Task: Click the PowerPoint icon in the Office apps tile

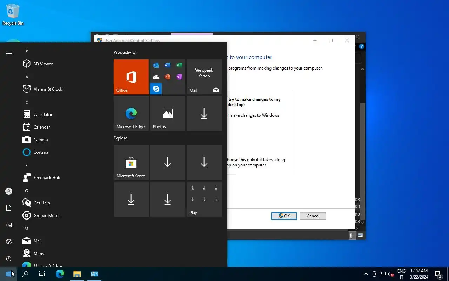Action: click(x=167, y=77)
